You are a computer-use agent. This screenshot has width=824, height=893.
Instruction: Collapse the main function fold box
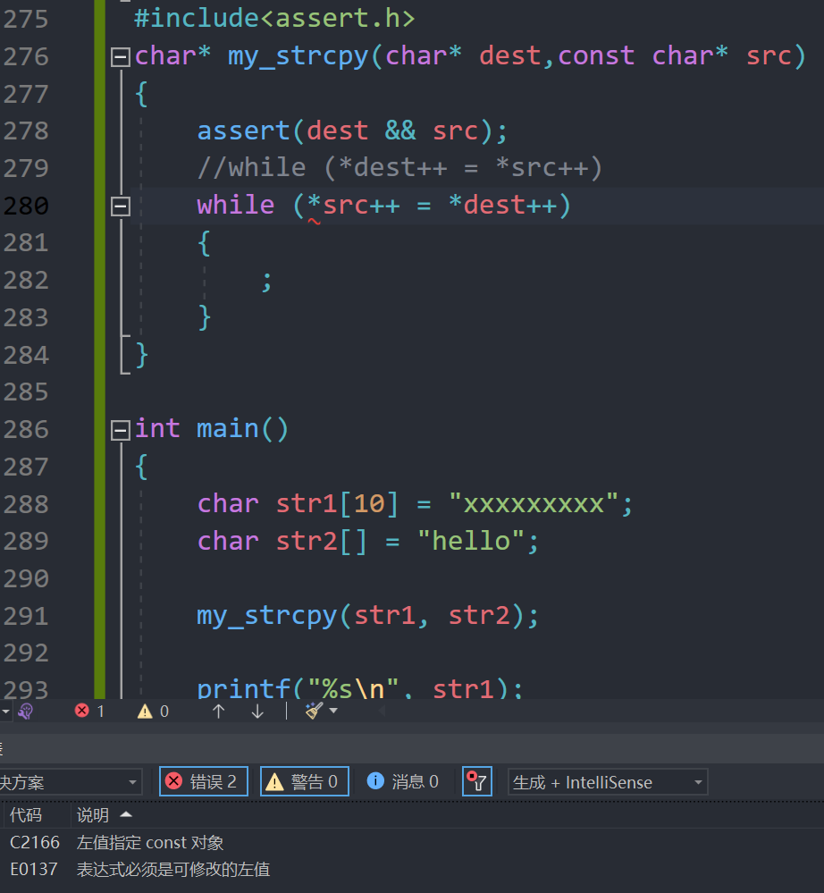click(120, 430)
